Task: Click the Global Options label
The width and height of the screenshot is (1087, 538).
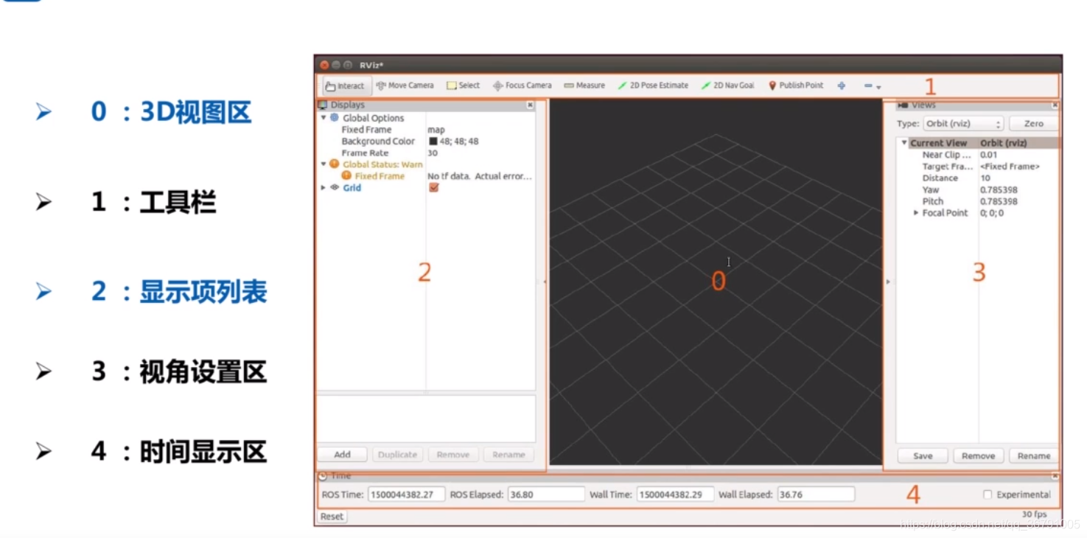Action: (x=373, y=118)
